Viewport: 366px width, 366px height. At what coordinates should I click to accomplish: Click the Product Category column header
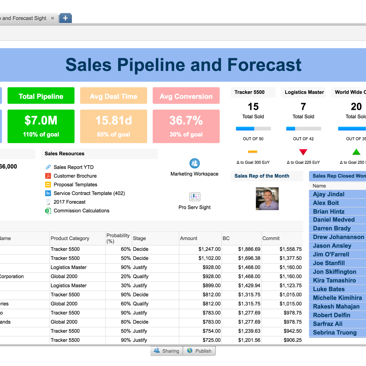pyautogui.click(x=70, y=238)
